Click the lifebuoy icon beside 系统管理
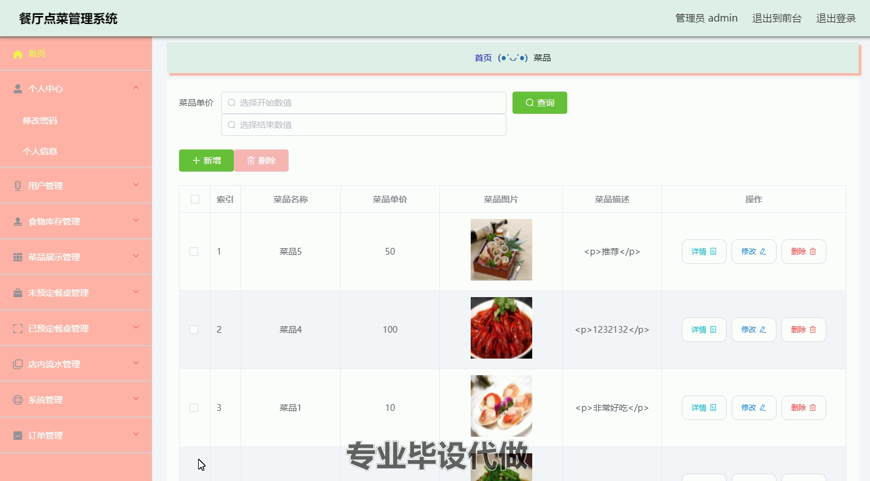870x481 pixels. [18, 400]
